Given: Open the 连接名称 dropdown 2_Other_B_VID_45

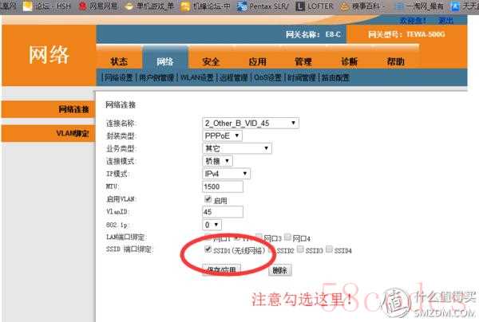Looking at the screenshot, I should (250, 123).
